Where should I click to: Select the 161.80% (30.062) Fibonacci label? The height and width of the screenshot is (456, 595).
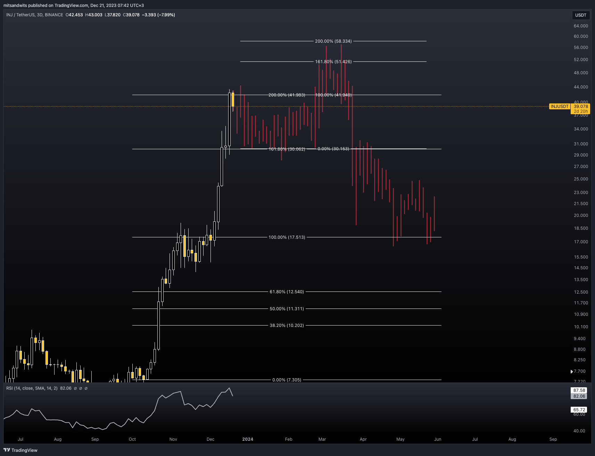point(287,149)
